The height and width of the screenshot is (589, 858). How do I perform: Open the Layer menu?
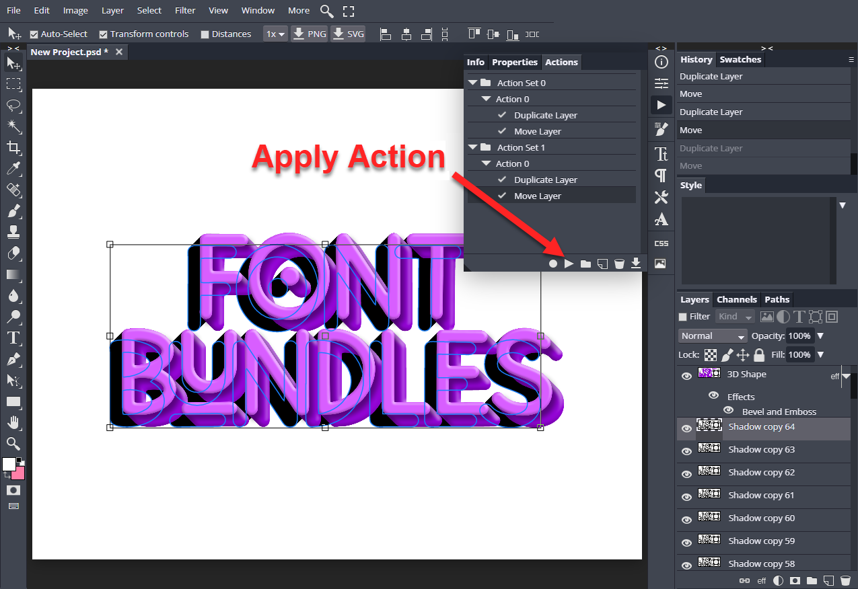click(x=112, y=10)
